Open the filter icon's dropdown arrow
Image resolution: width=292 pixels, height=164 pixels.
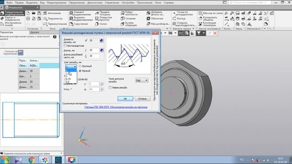point(203,33)
